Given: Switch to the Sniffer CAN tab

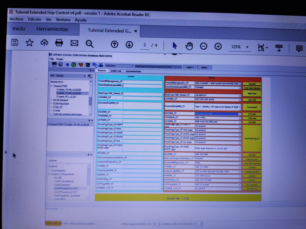Looking at the screenshot, I should point(116,71).
